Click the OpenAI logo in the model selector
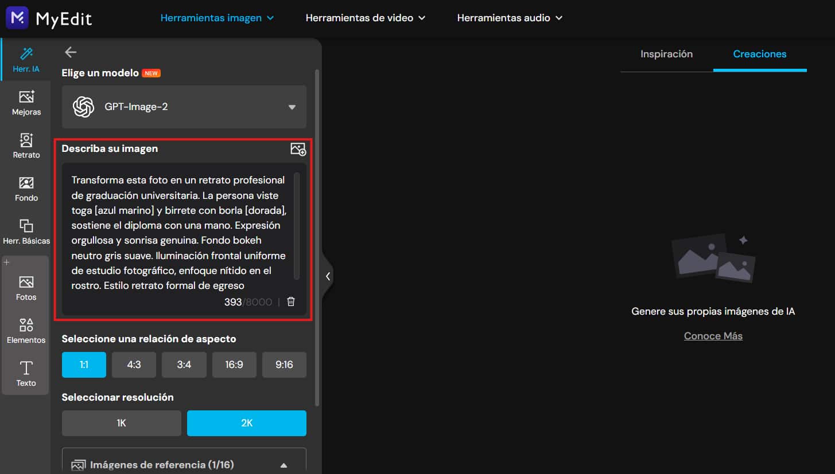The width and height of the screenshot is (835, 474). click(x=84, y=107)
